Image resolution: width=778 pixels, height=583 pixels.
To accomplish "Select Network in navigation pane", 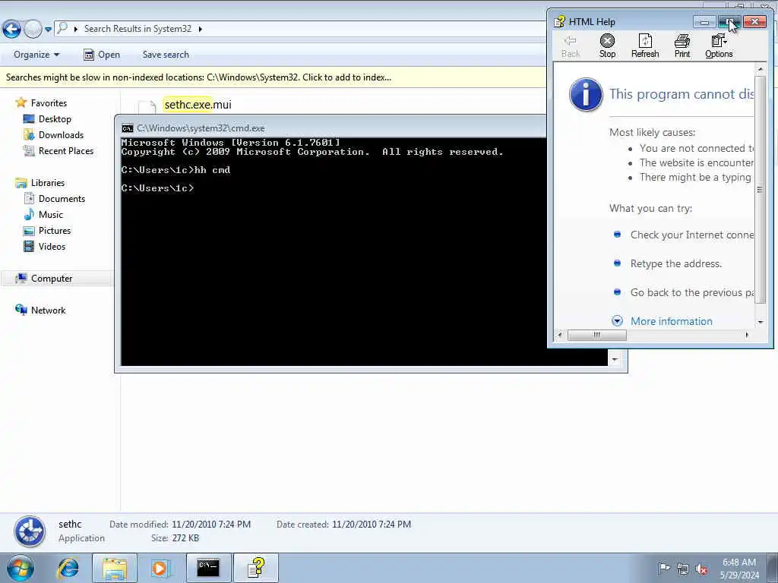I will pyautogui.click(x=48, y=310).
